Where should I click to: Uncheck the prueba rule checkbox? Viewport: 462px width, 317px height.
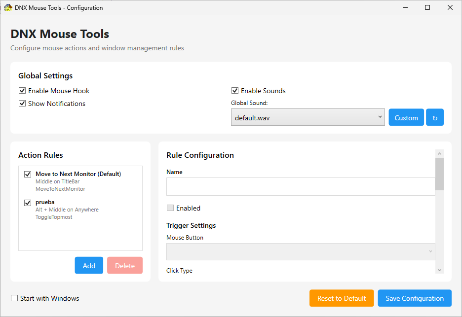(x=28, y=202)
